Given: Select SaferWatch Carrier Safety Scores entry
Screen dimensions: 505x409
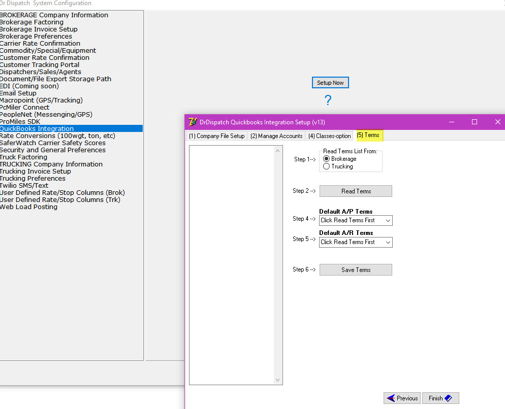Looking at the screenshot, I should click(52, 143).
